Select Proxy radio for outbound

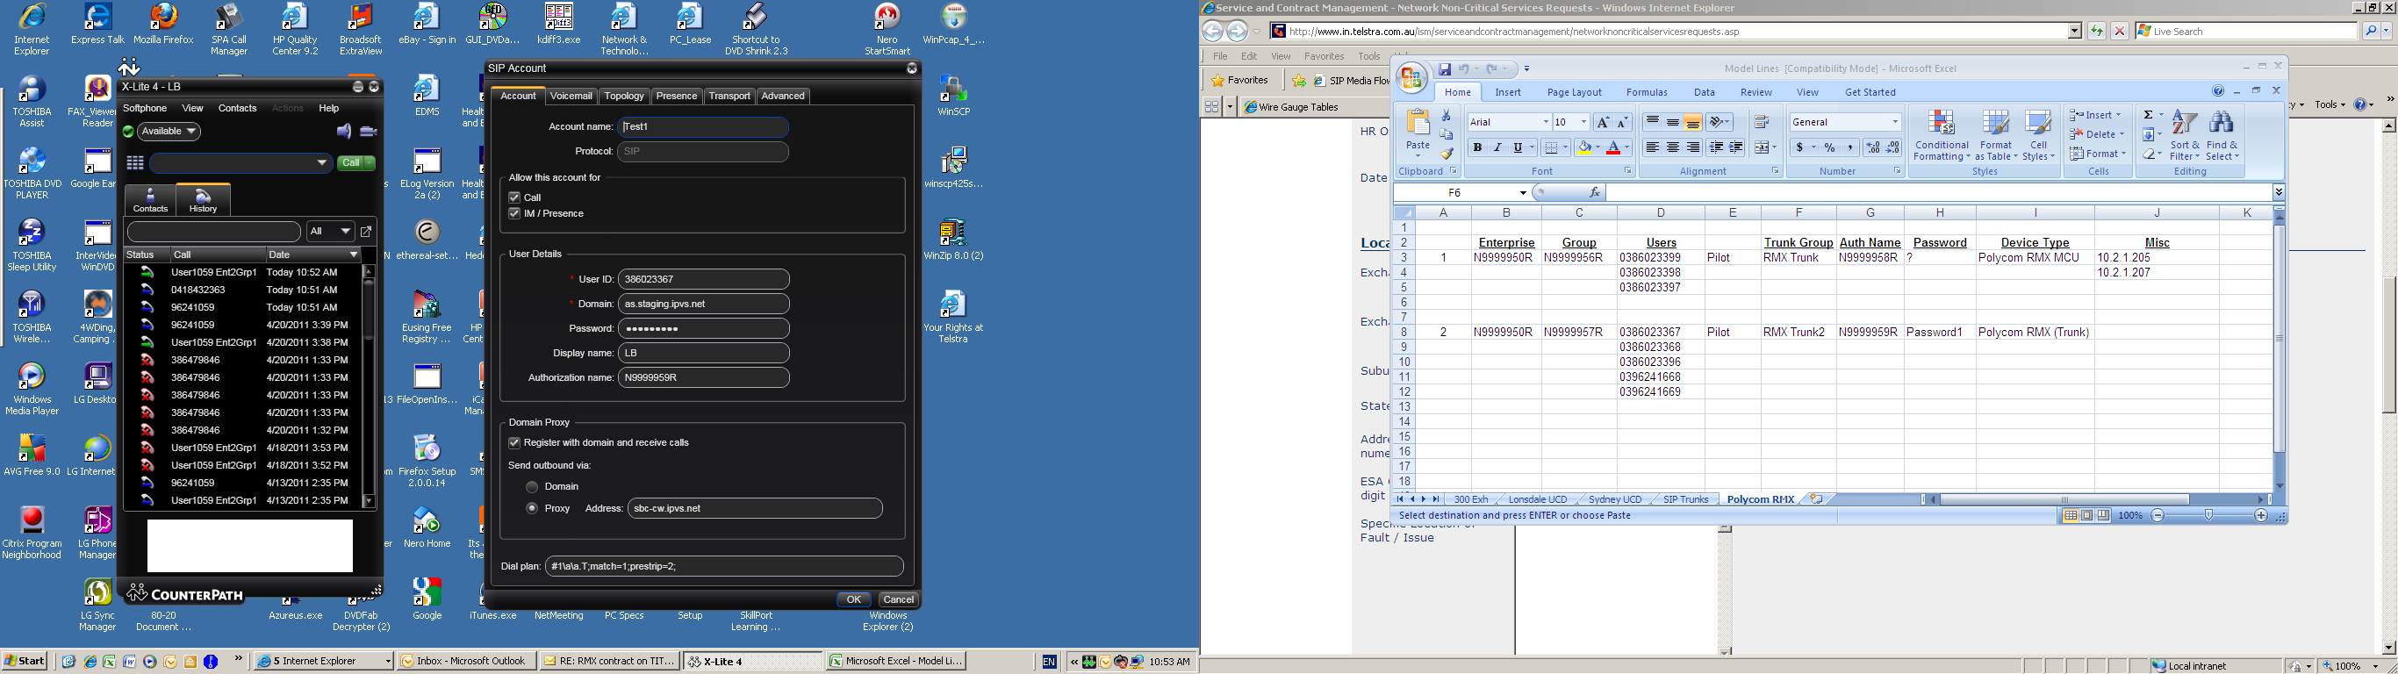532,508
